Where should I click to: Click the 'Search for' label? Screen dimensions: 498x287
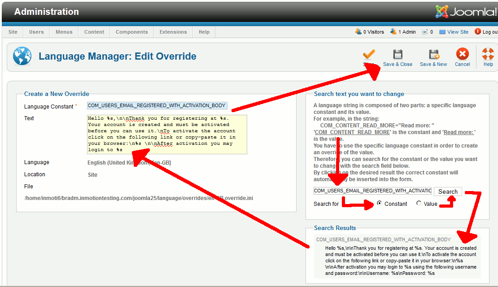[326, 204]
